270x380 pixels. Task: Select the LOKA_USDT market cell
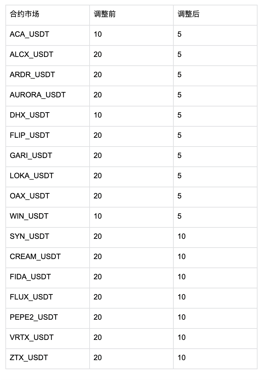coord(32,176)
